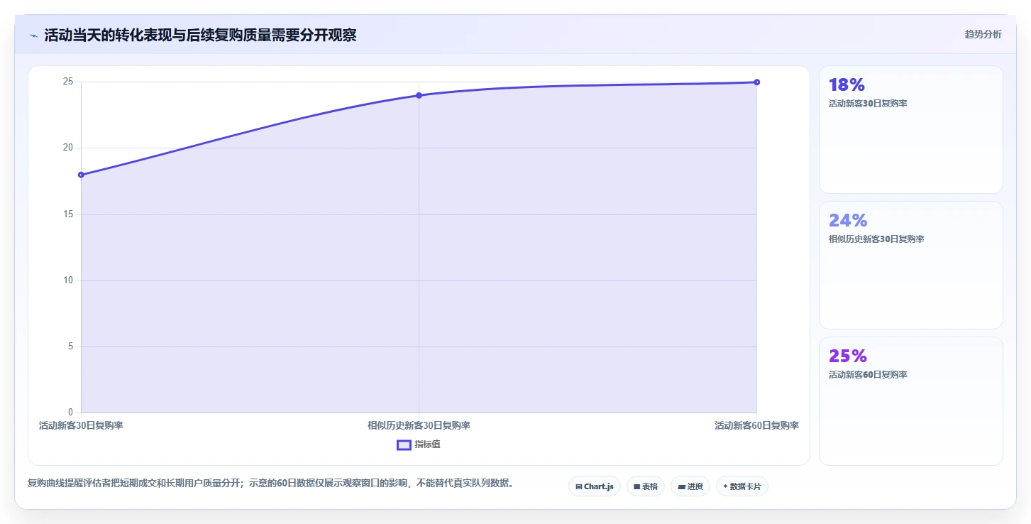Click the 趋势分析 label in the header
Viewport: 1031px width, 524px height.
983,34
